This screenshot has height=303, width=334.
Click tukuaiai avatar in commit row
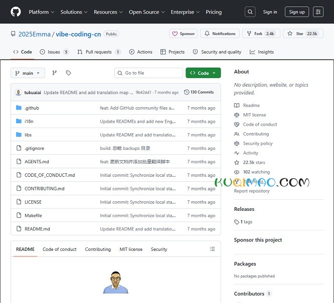coord(19,92)
